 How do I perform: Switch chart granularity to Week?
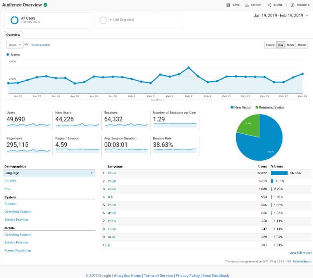point(290,45)
